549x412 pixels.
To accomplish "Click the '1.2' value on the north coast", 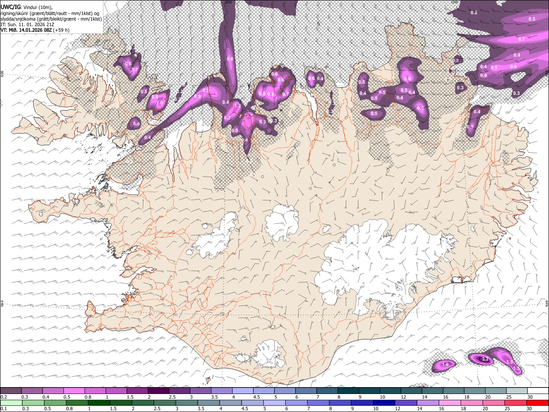I will (x=237, y=106).
